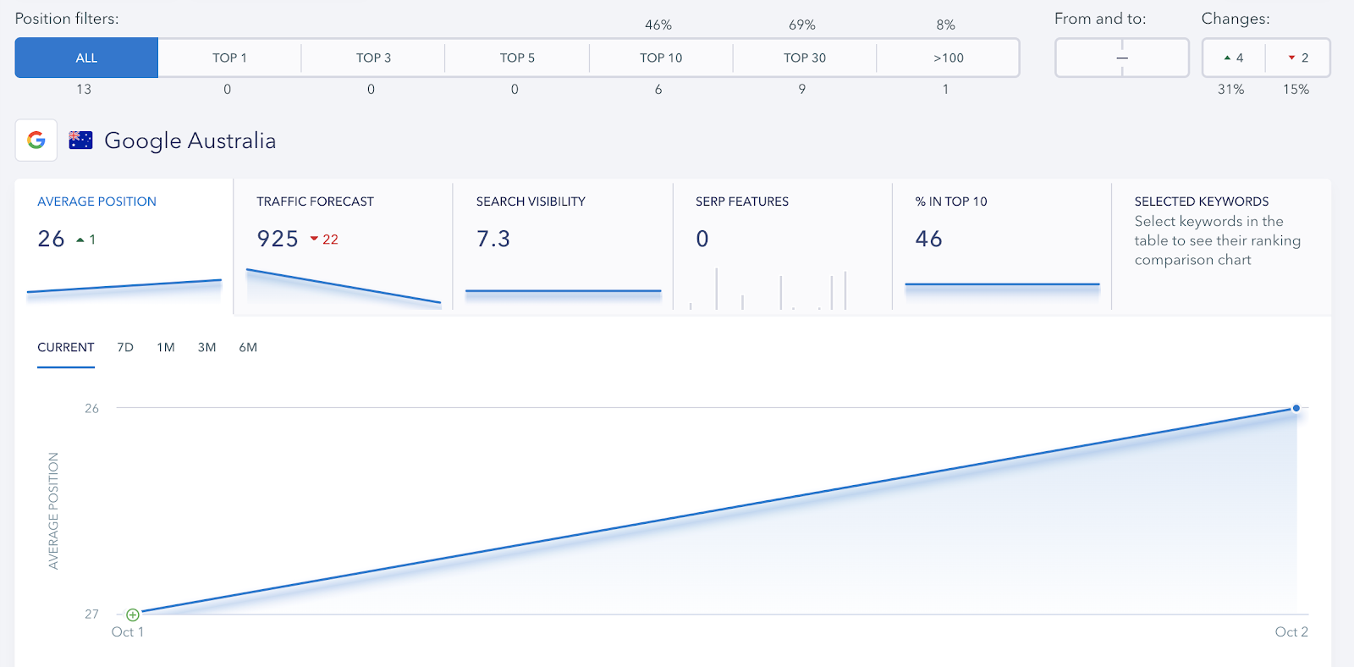This screenshot has width=1354, height=667.
Task: Switch chart to 3M period
Action: tap(207, 348)
